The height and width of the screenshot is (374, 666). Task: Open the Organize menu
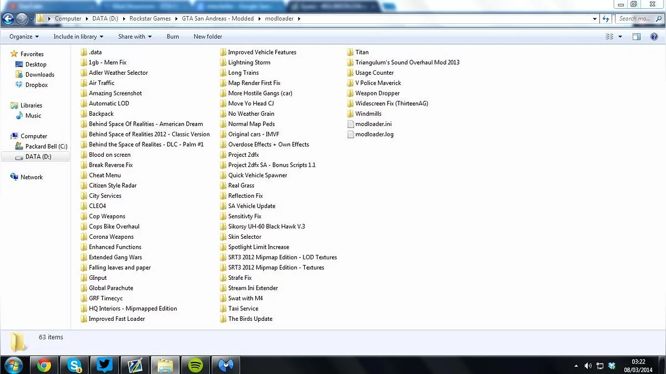coord(23,37)
